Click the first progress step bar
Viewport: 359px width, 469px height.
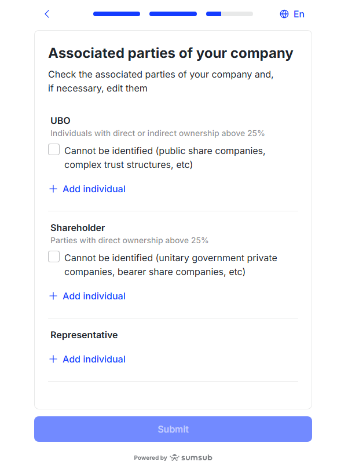click(x=116, y=14)
